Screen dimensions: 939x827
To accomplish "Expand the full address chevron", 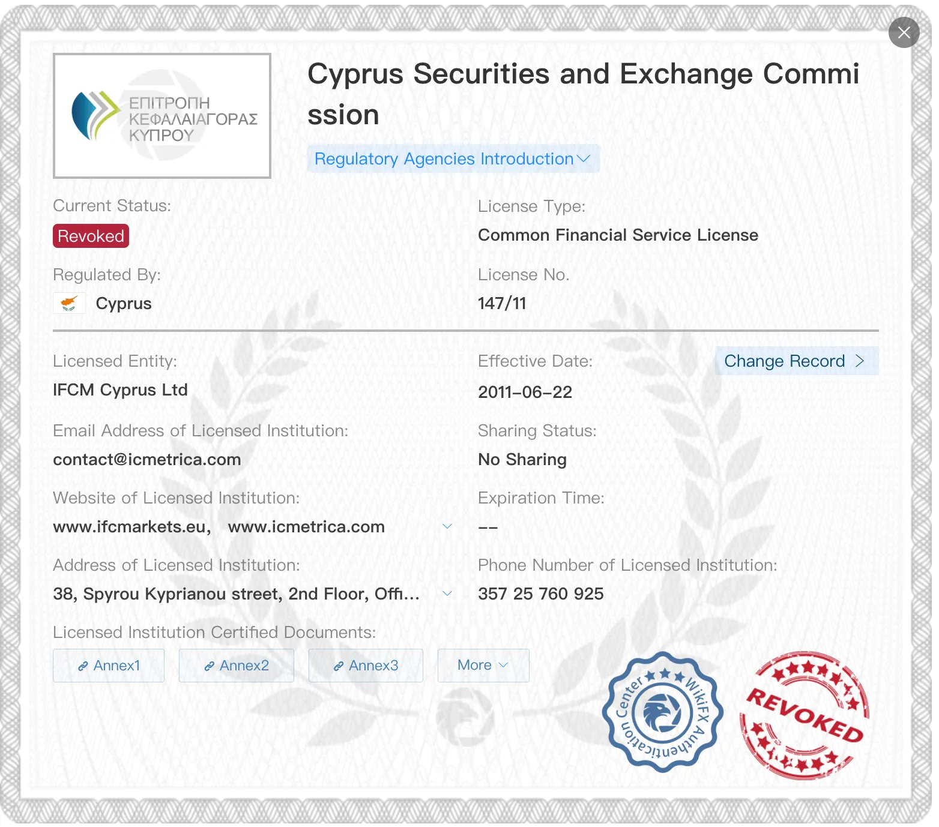I will (447, 594).
